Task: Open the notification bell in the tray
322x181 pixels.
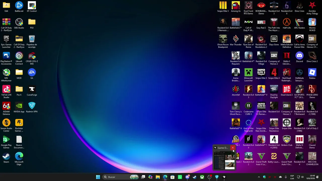Action: [x=317, y=177]
